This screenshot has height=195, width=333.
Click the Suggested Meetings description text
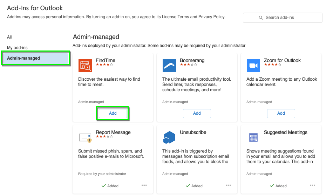coord(281,156)
